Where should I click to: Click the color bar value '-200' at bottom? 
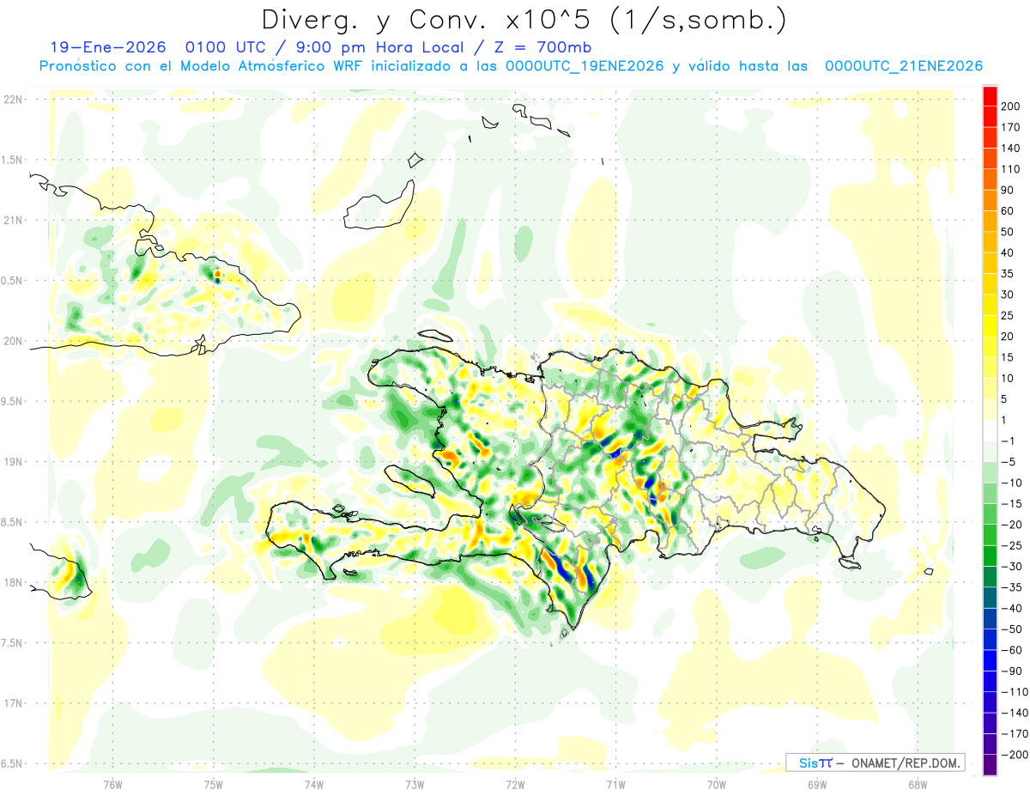click(1014, 756)
